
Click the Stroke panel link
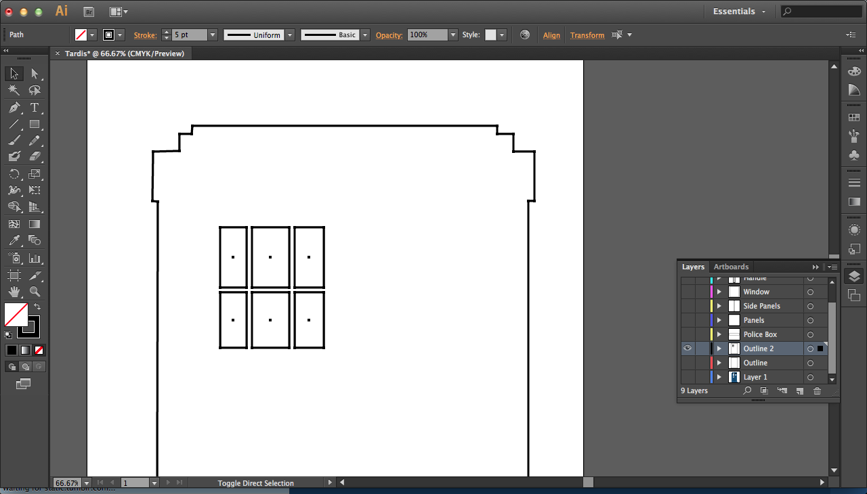click(x=145, y=35)
